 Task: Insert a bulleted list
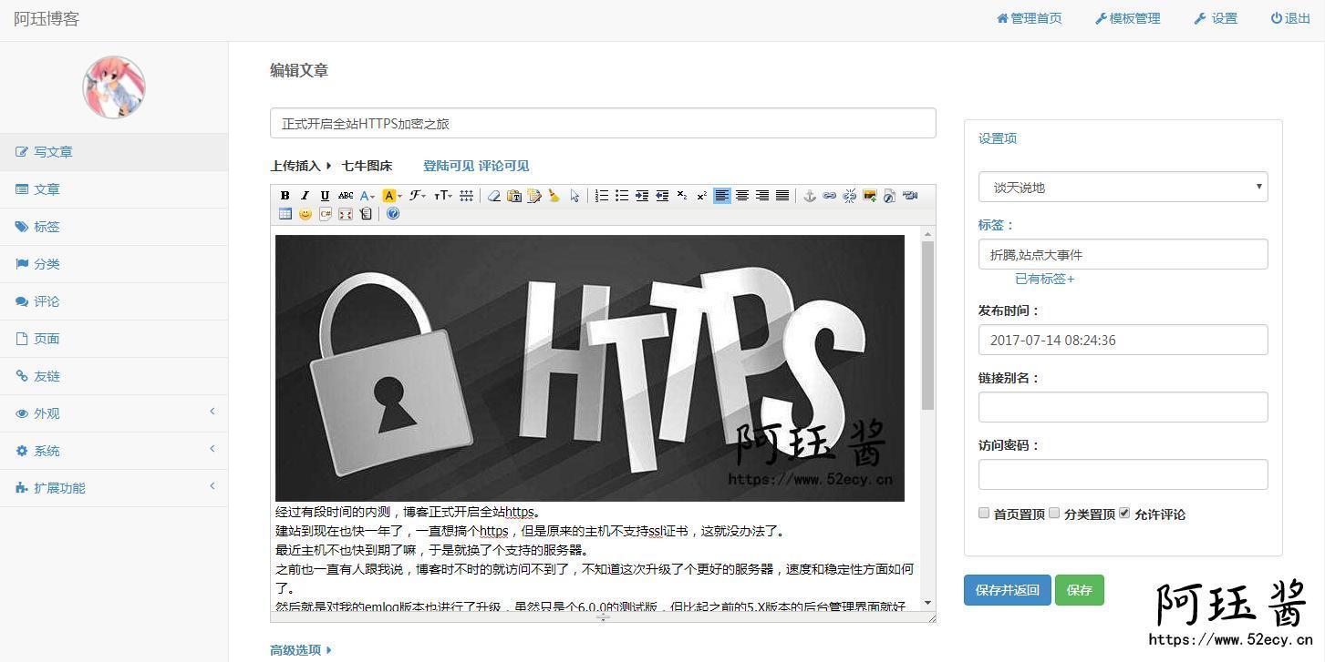click(621, 195)
